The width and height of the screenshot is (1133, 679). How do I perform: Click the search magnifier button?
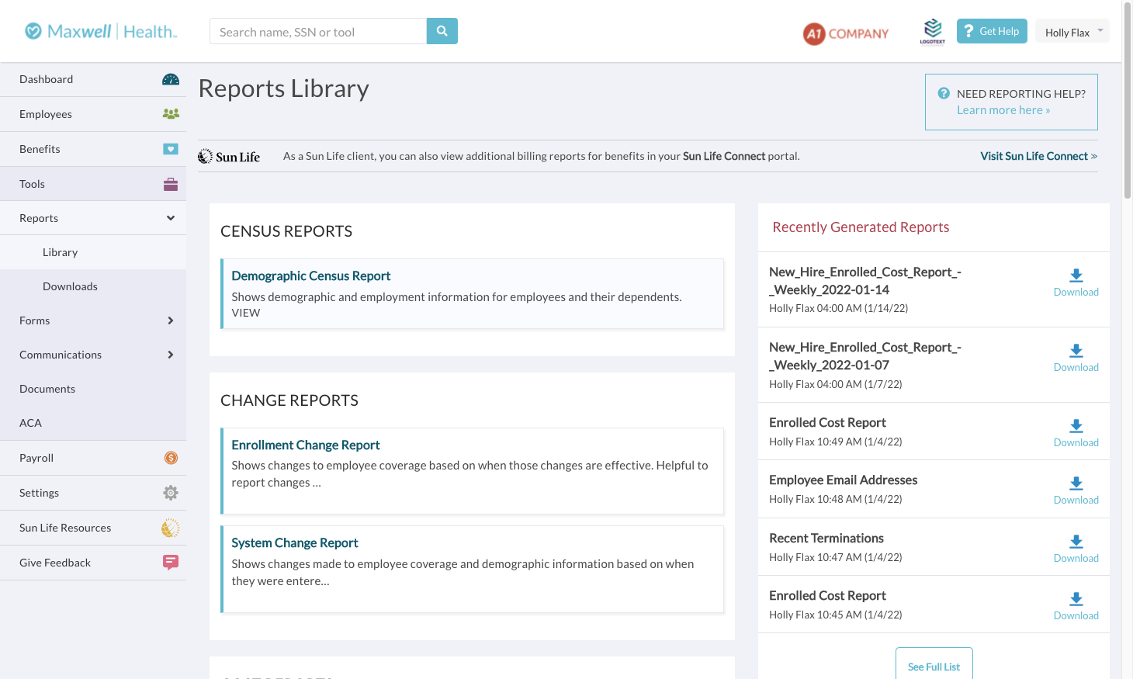point(442,31)
